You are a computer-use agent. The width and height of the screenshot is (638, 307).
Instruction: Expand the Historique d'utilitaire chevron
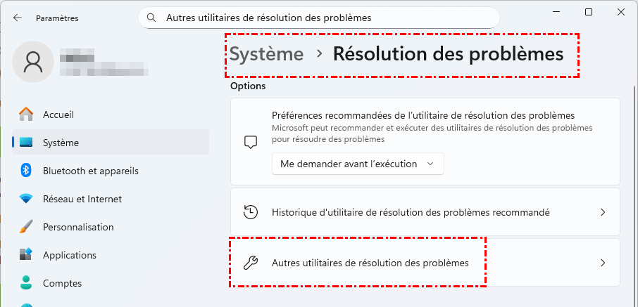coord(602,212)
